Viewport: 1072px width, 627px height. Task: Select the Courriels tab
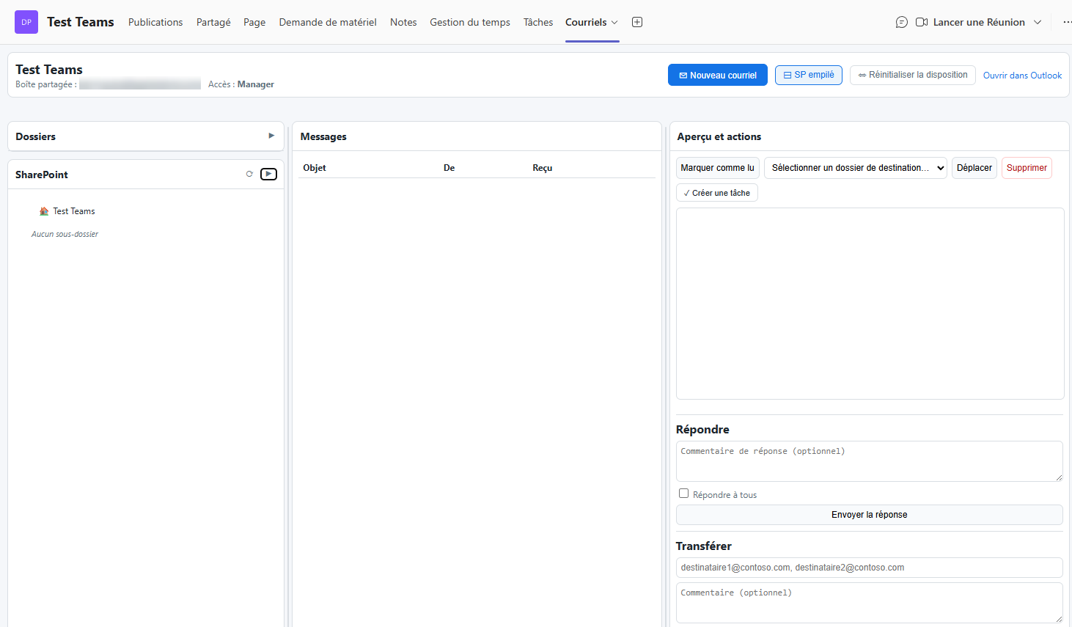[586, 22]
